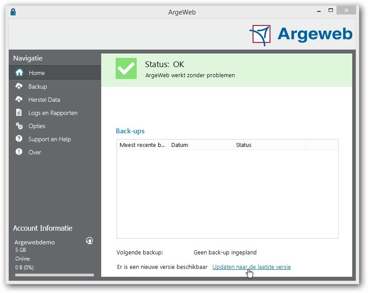Open the Over menu entry
Image resolution: width=368 pixels, height=293 pixels.
pyautogui.click(x=55, y=152)
